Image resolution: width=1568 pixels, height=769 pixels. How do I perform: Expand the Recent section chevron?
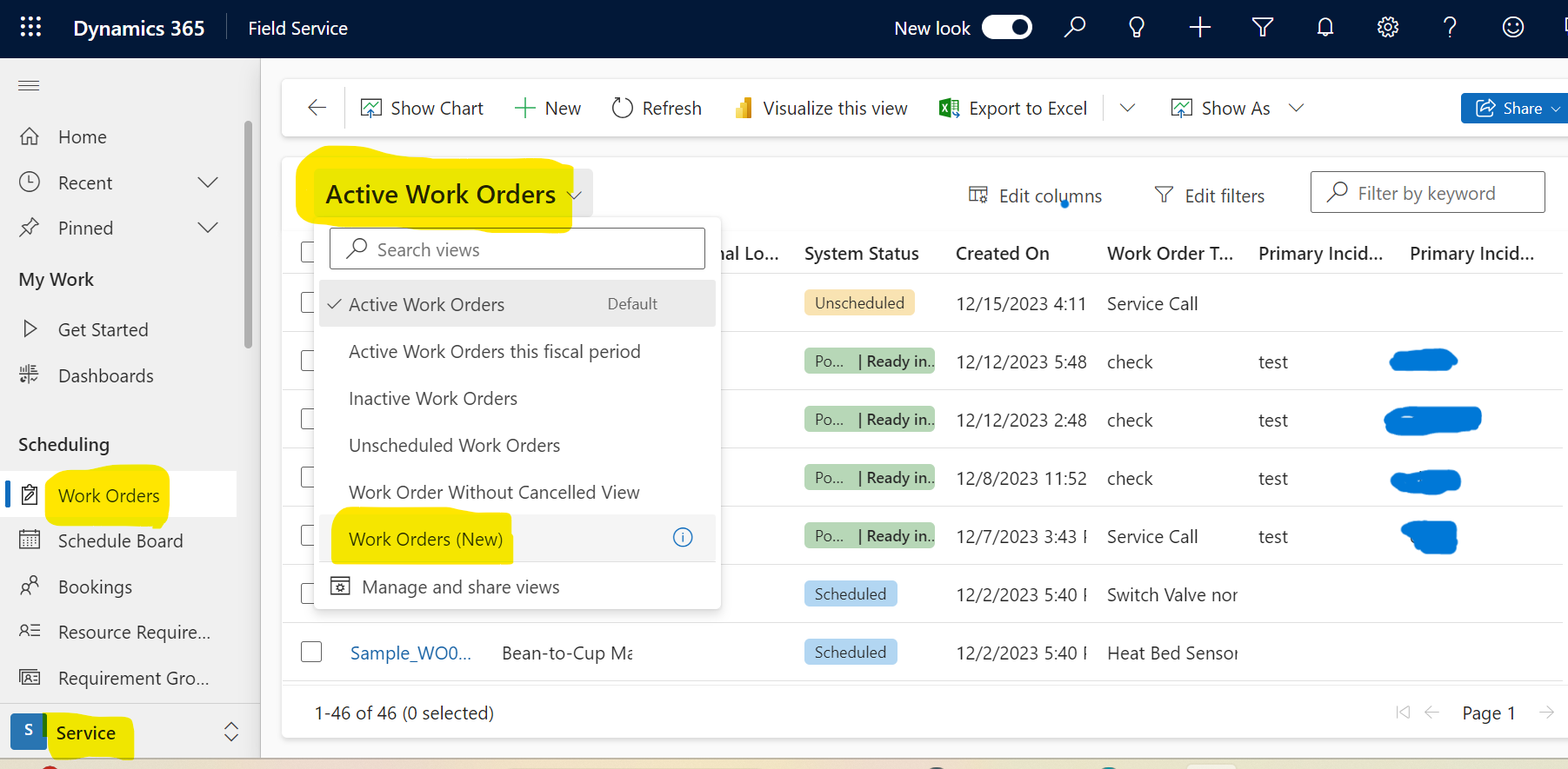[x=208, y=182]
